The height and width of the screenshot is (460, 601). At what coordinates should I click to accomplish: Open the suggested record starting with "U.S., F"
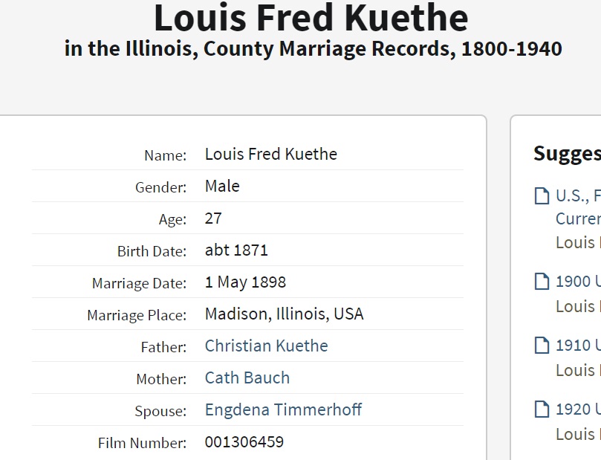click(578, 196)
